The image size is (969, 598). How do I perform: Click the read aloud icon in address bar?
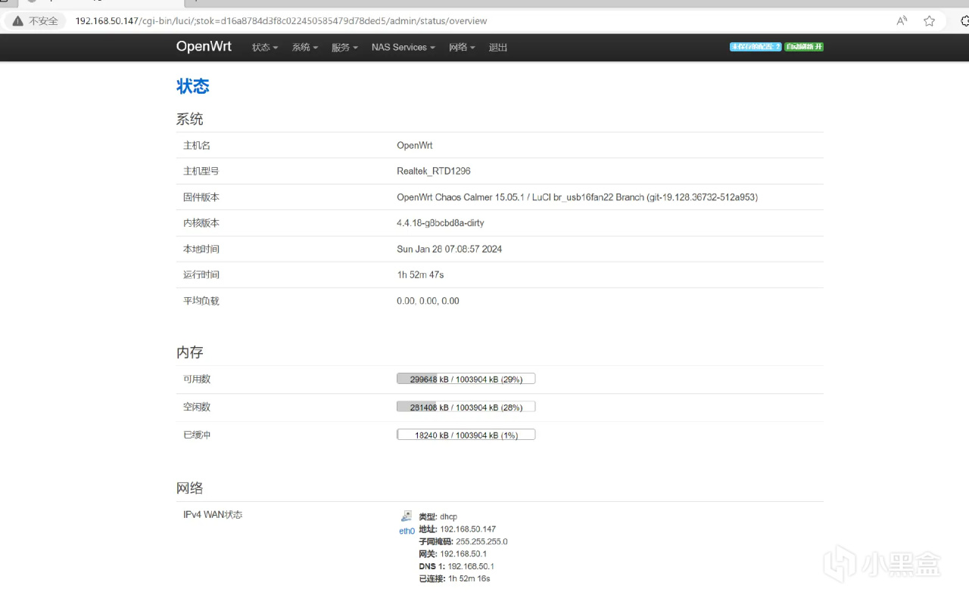902,21
